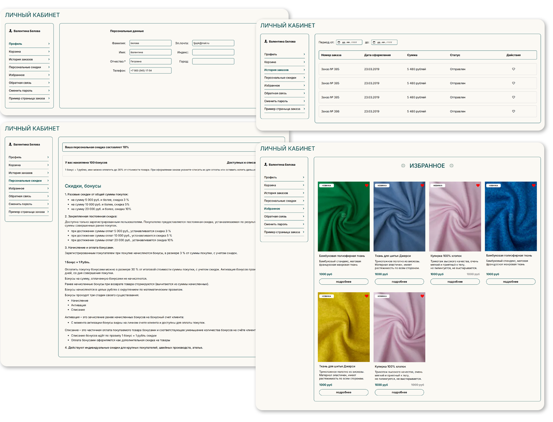Click the calendar icon in the Период от field
Screen dimensions: 553x422
(339, 43)
